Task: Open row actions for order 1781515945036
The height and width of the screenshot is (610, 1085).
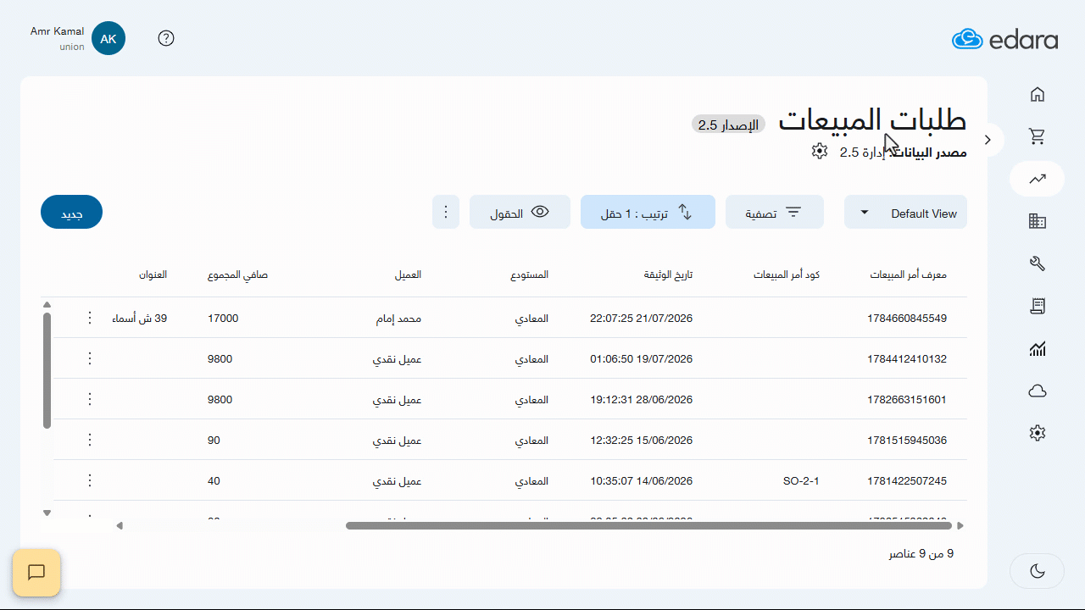Action: (x=90, y=440)
